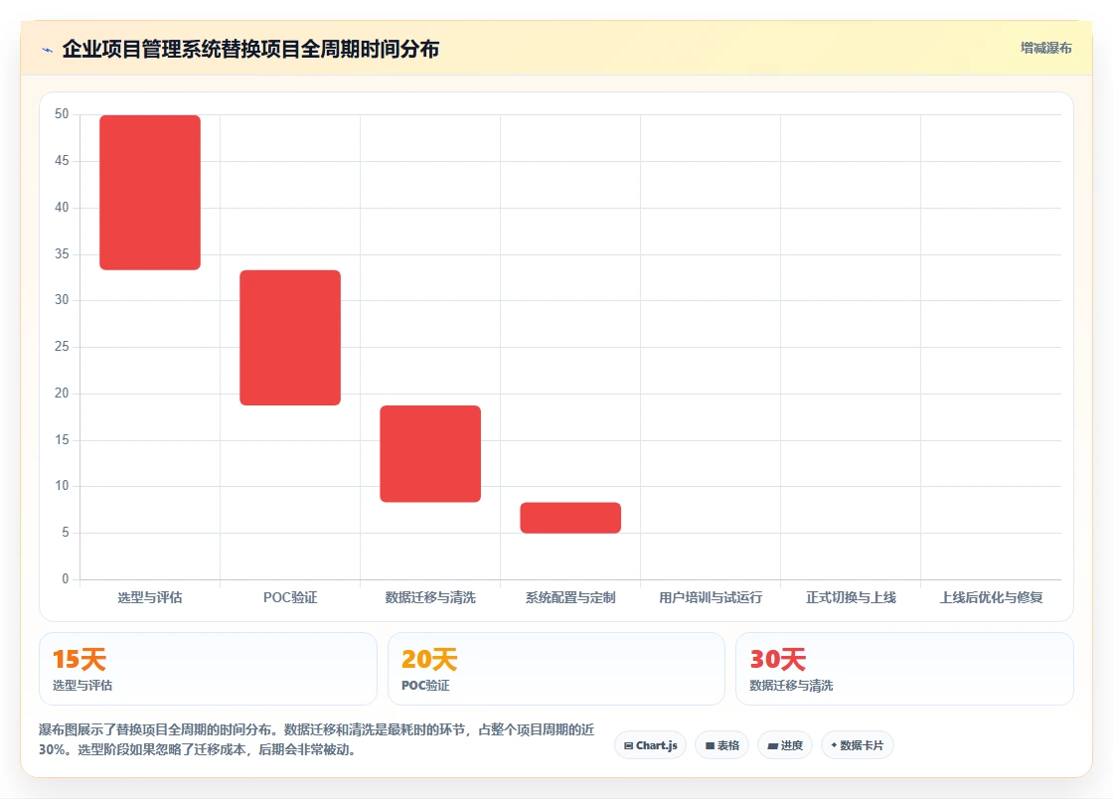Click x-axis label POC验证
The height and width of the screenshot is (799, 1113).
[290, 597]
